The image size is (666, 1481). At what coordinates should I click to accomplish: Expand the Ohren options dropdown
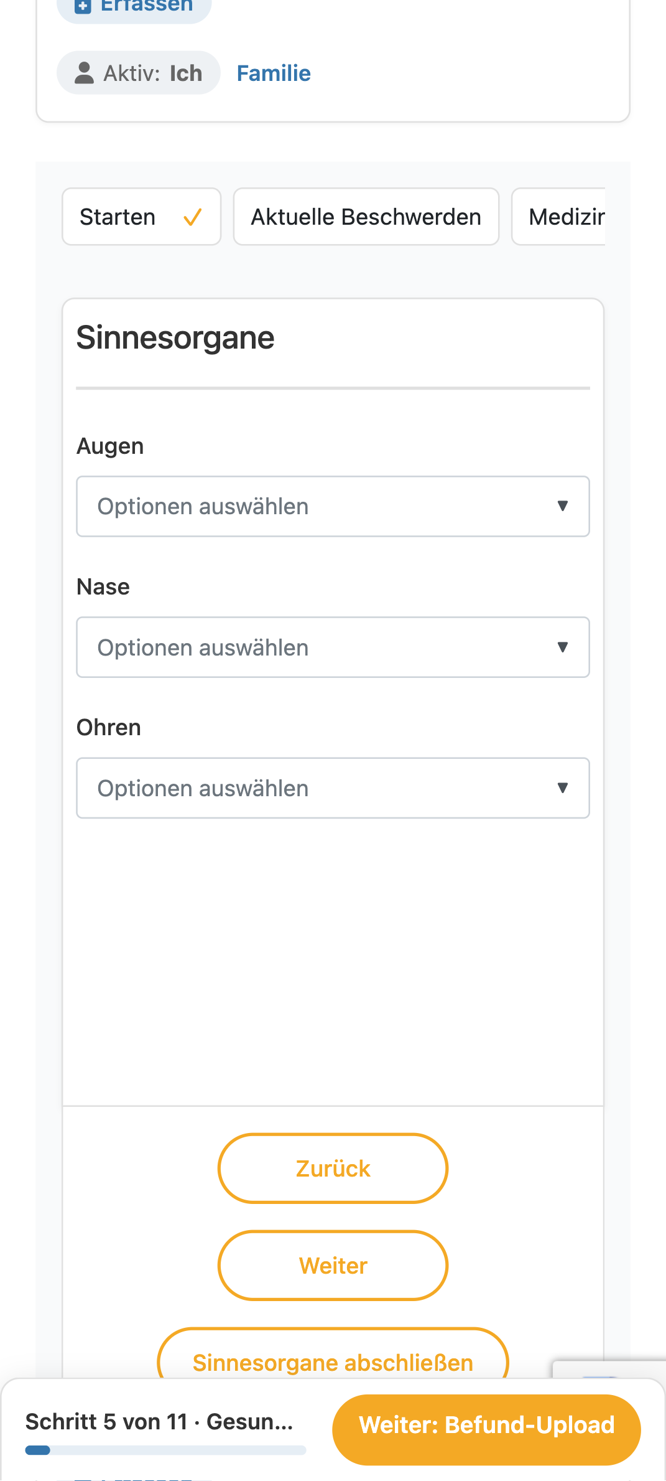(x=333, y=788)
